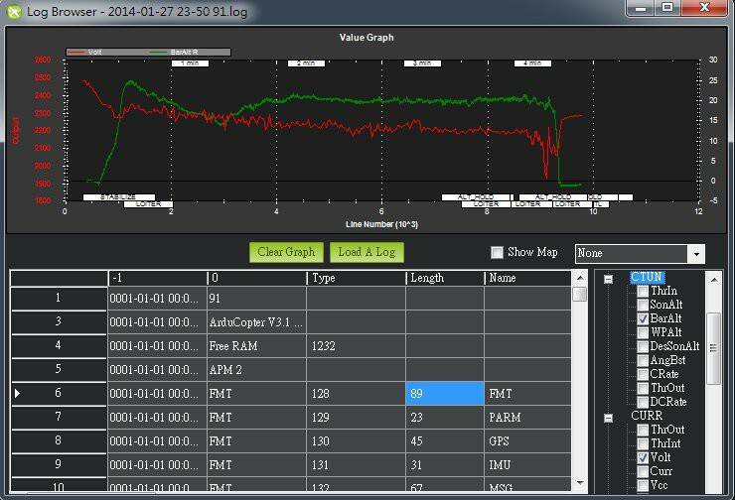Select the Length cell with value 45
The height and width of the screenshot is (500, 735).
pos(445,441)
